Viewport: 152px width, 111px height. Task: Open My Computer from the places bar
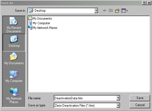click(14, 76)
